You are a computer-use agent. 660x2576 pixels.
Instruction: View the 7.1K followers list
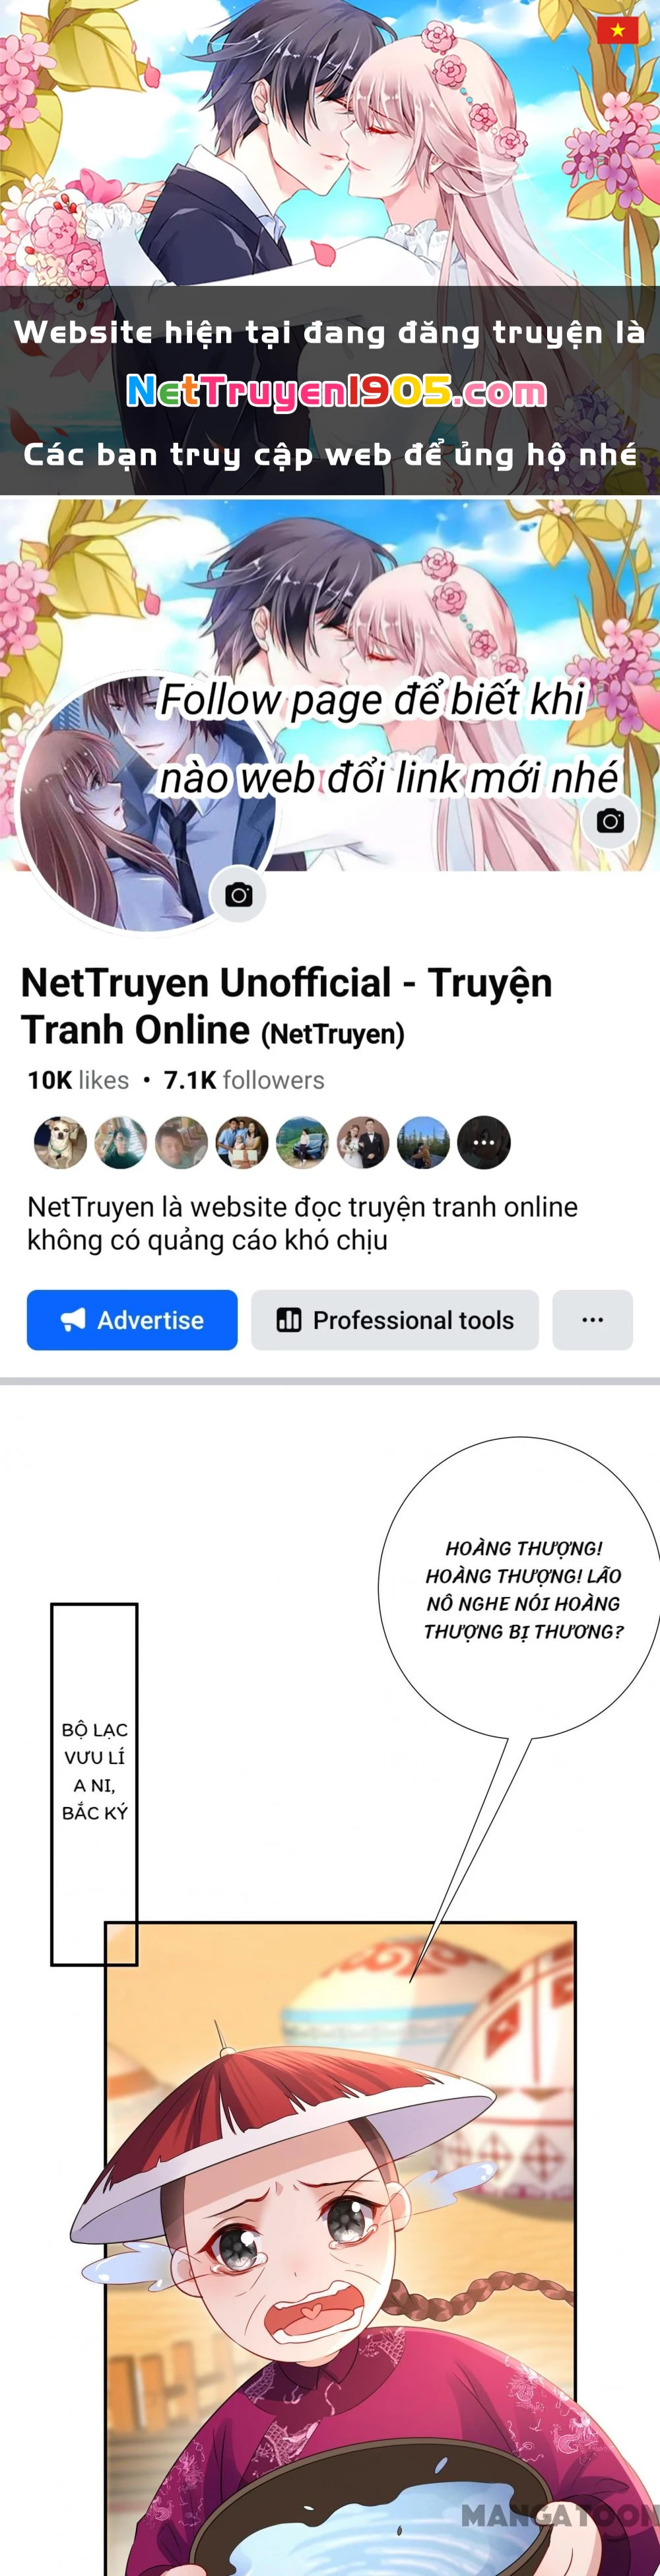click(x=244, y=1080)
